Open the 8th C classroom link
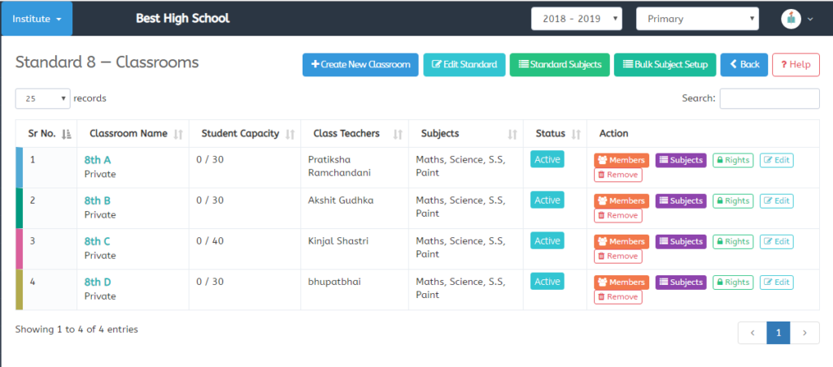The width and height of the screenshot is (833, 367). [x=98, y=242]
